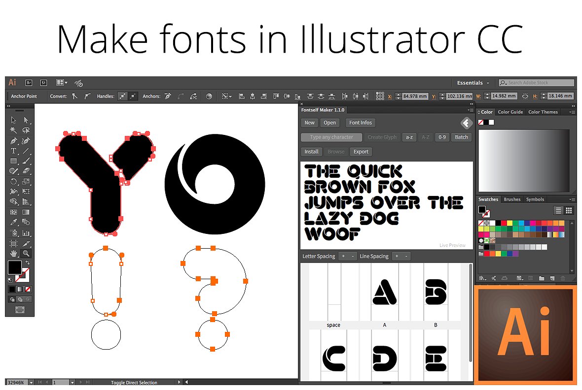Click the Fill color box in Tools panel
This screenshot has width=582, height=390.
(14, 267)
